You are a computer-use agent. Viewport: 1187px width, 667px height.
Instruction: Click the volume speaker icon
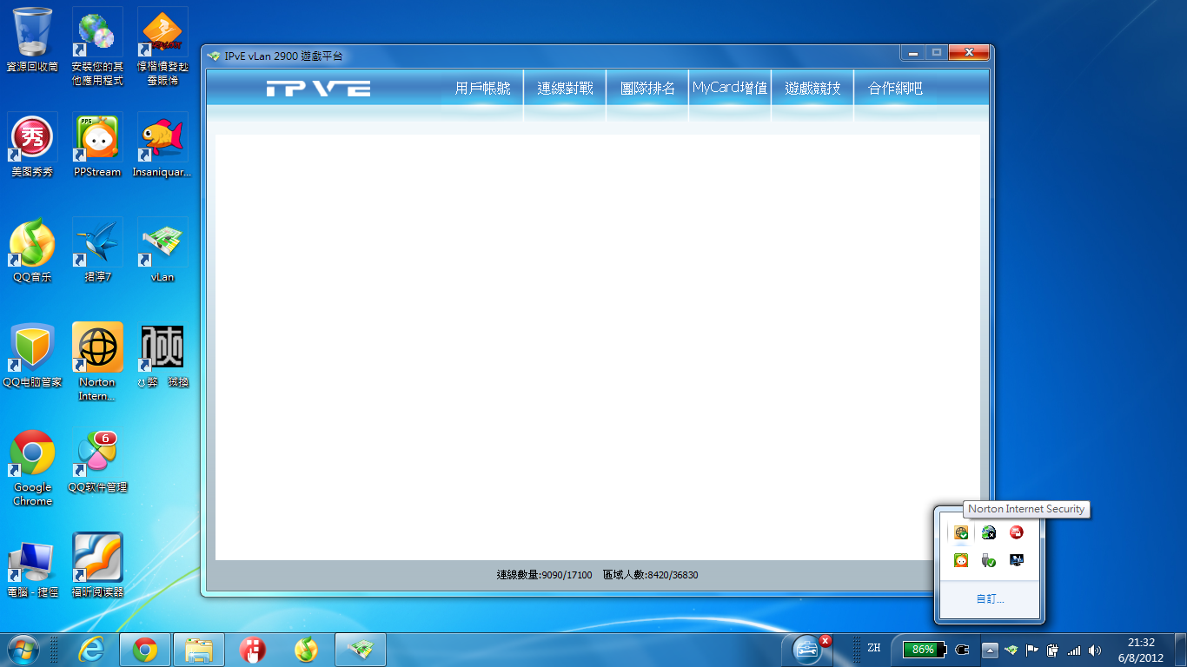pyautogui.click(x=1095, y=650)
